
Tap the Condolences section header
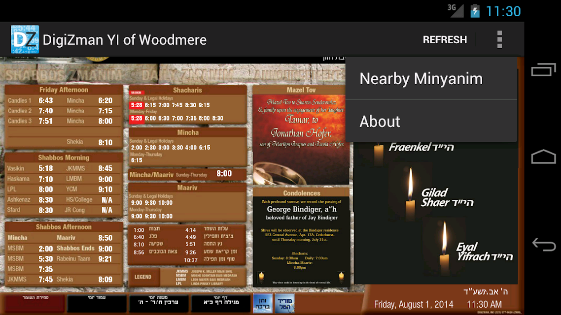(302, 193)
